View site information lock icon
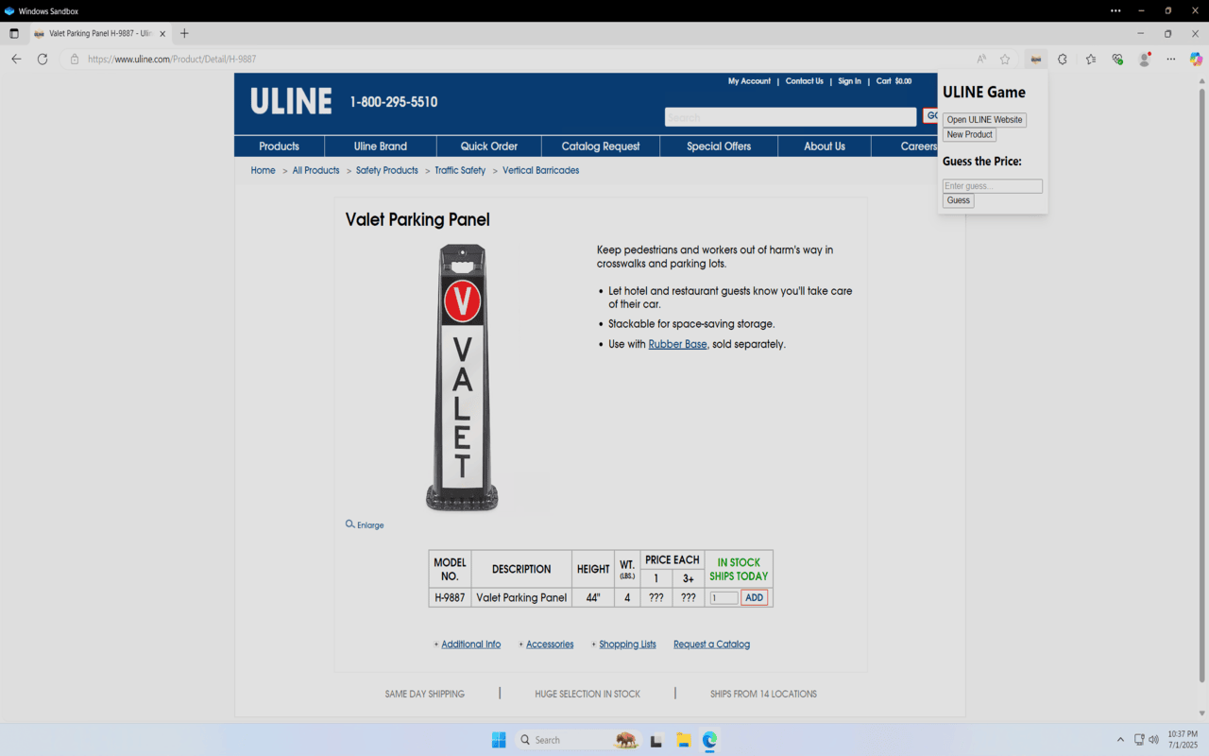1209x756 pixels. pyautogui.click(x=75, y=59)
